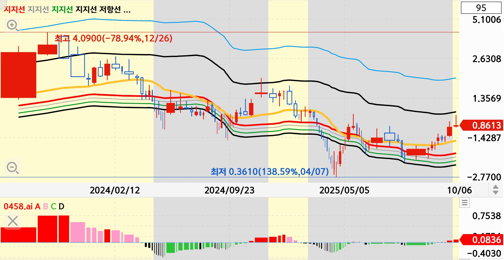Click the indicator value tag 0.0836
The height and width of the screenshot is (260, 504).
(481, 240)
